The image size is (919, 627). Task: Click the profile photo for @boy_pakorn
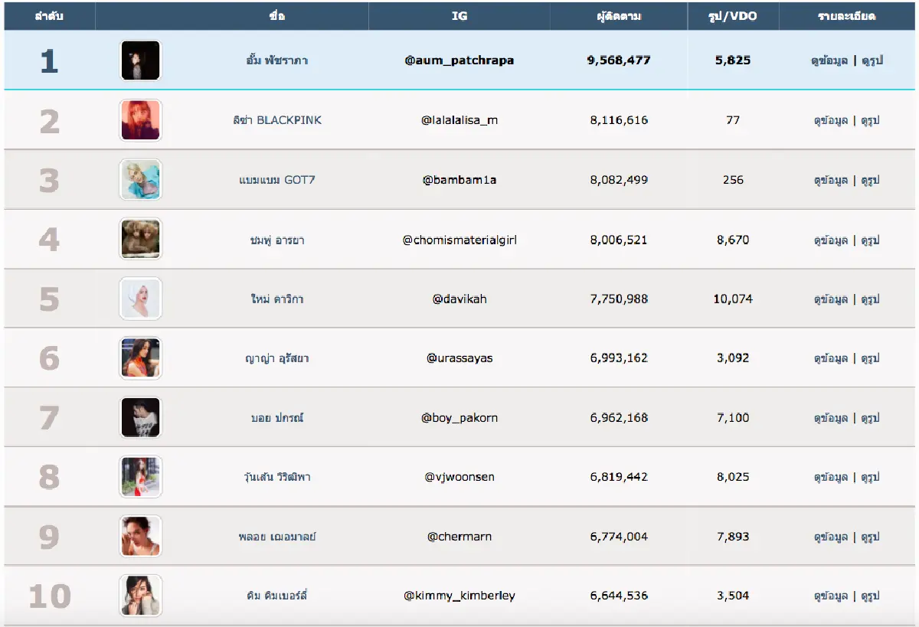(140, 418)
